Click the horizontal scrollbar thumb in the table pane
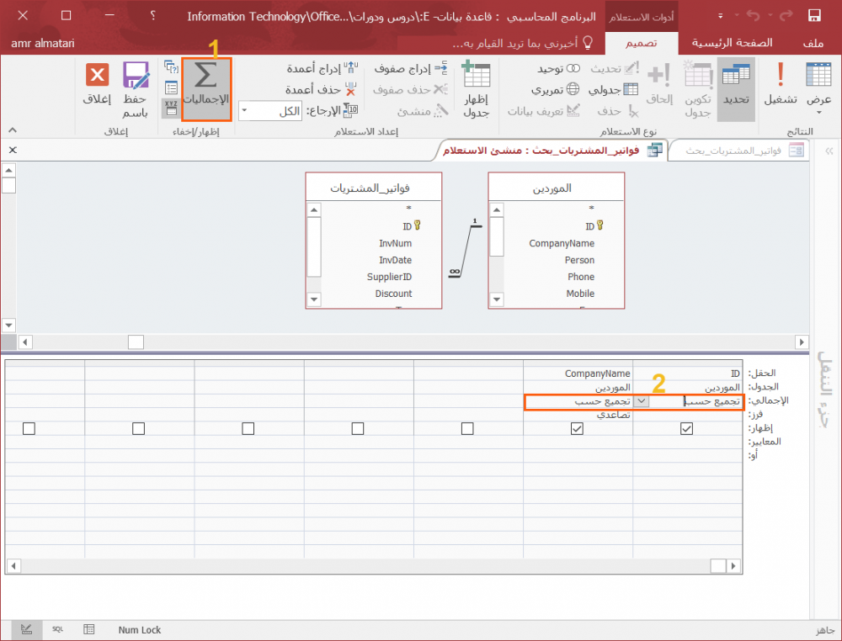This screenshot has width=842, height=641. (136, 342)
